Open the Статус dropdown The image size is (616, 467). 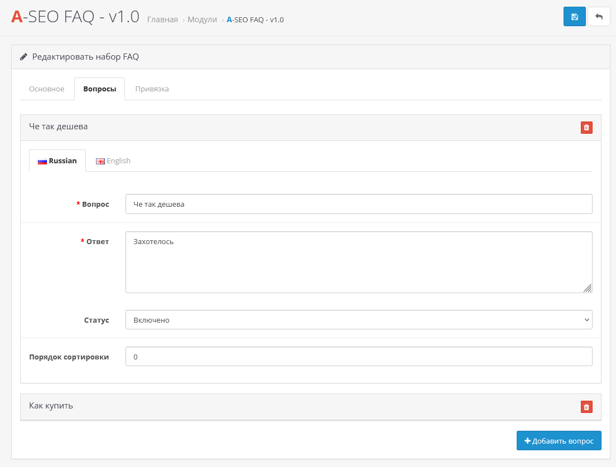(358, 320)
